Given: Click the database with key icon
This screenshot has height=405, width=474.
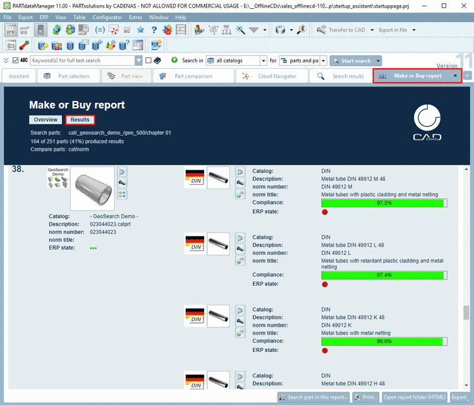Looking at the screenshot, I should coord(43,45).
